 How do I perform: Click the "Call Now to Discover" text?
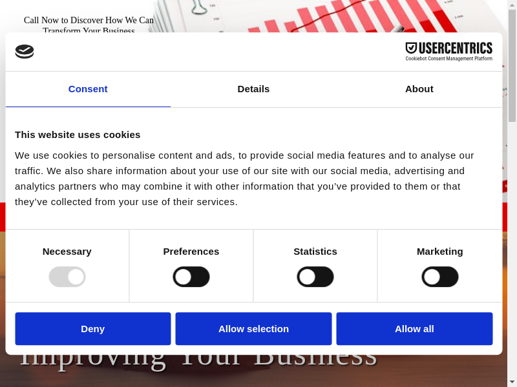tap(89, 20)
